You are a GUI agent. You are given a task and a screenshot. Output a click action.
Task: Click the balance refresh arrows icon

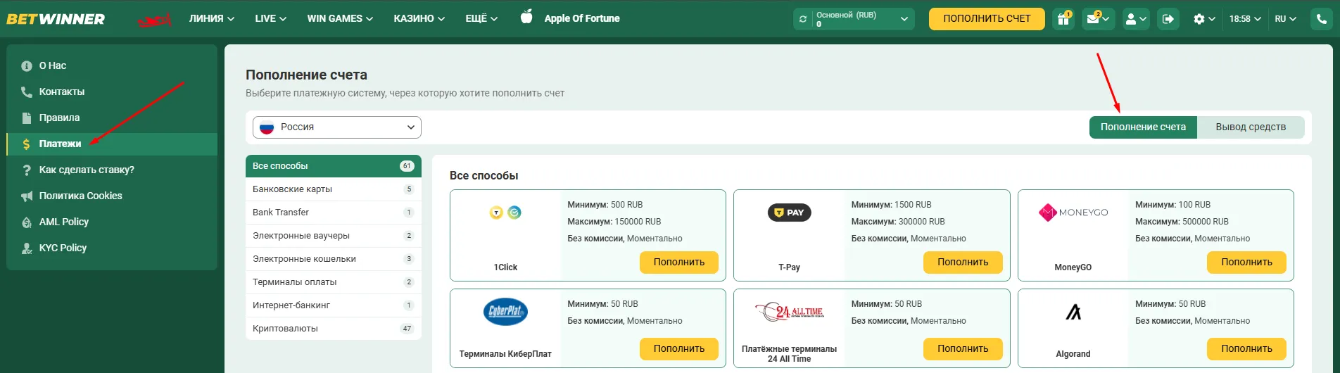coord(803,19)
